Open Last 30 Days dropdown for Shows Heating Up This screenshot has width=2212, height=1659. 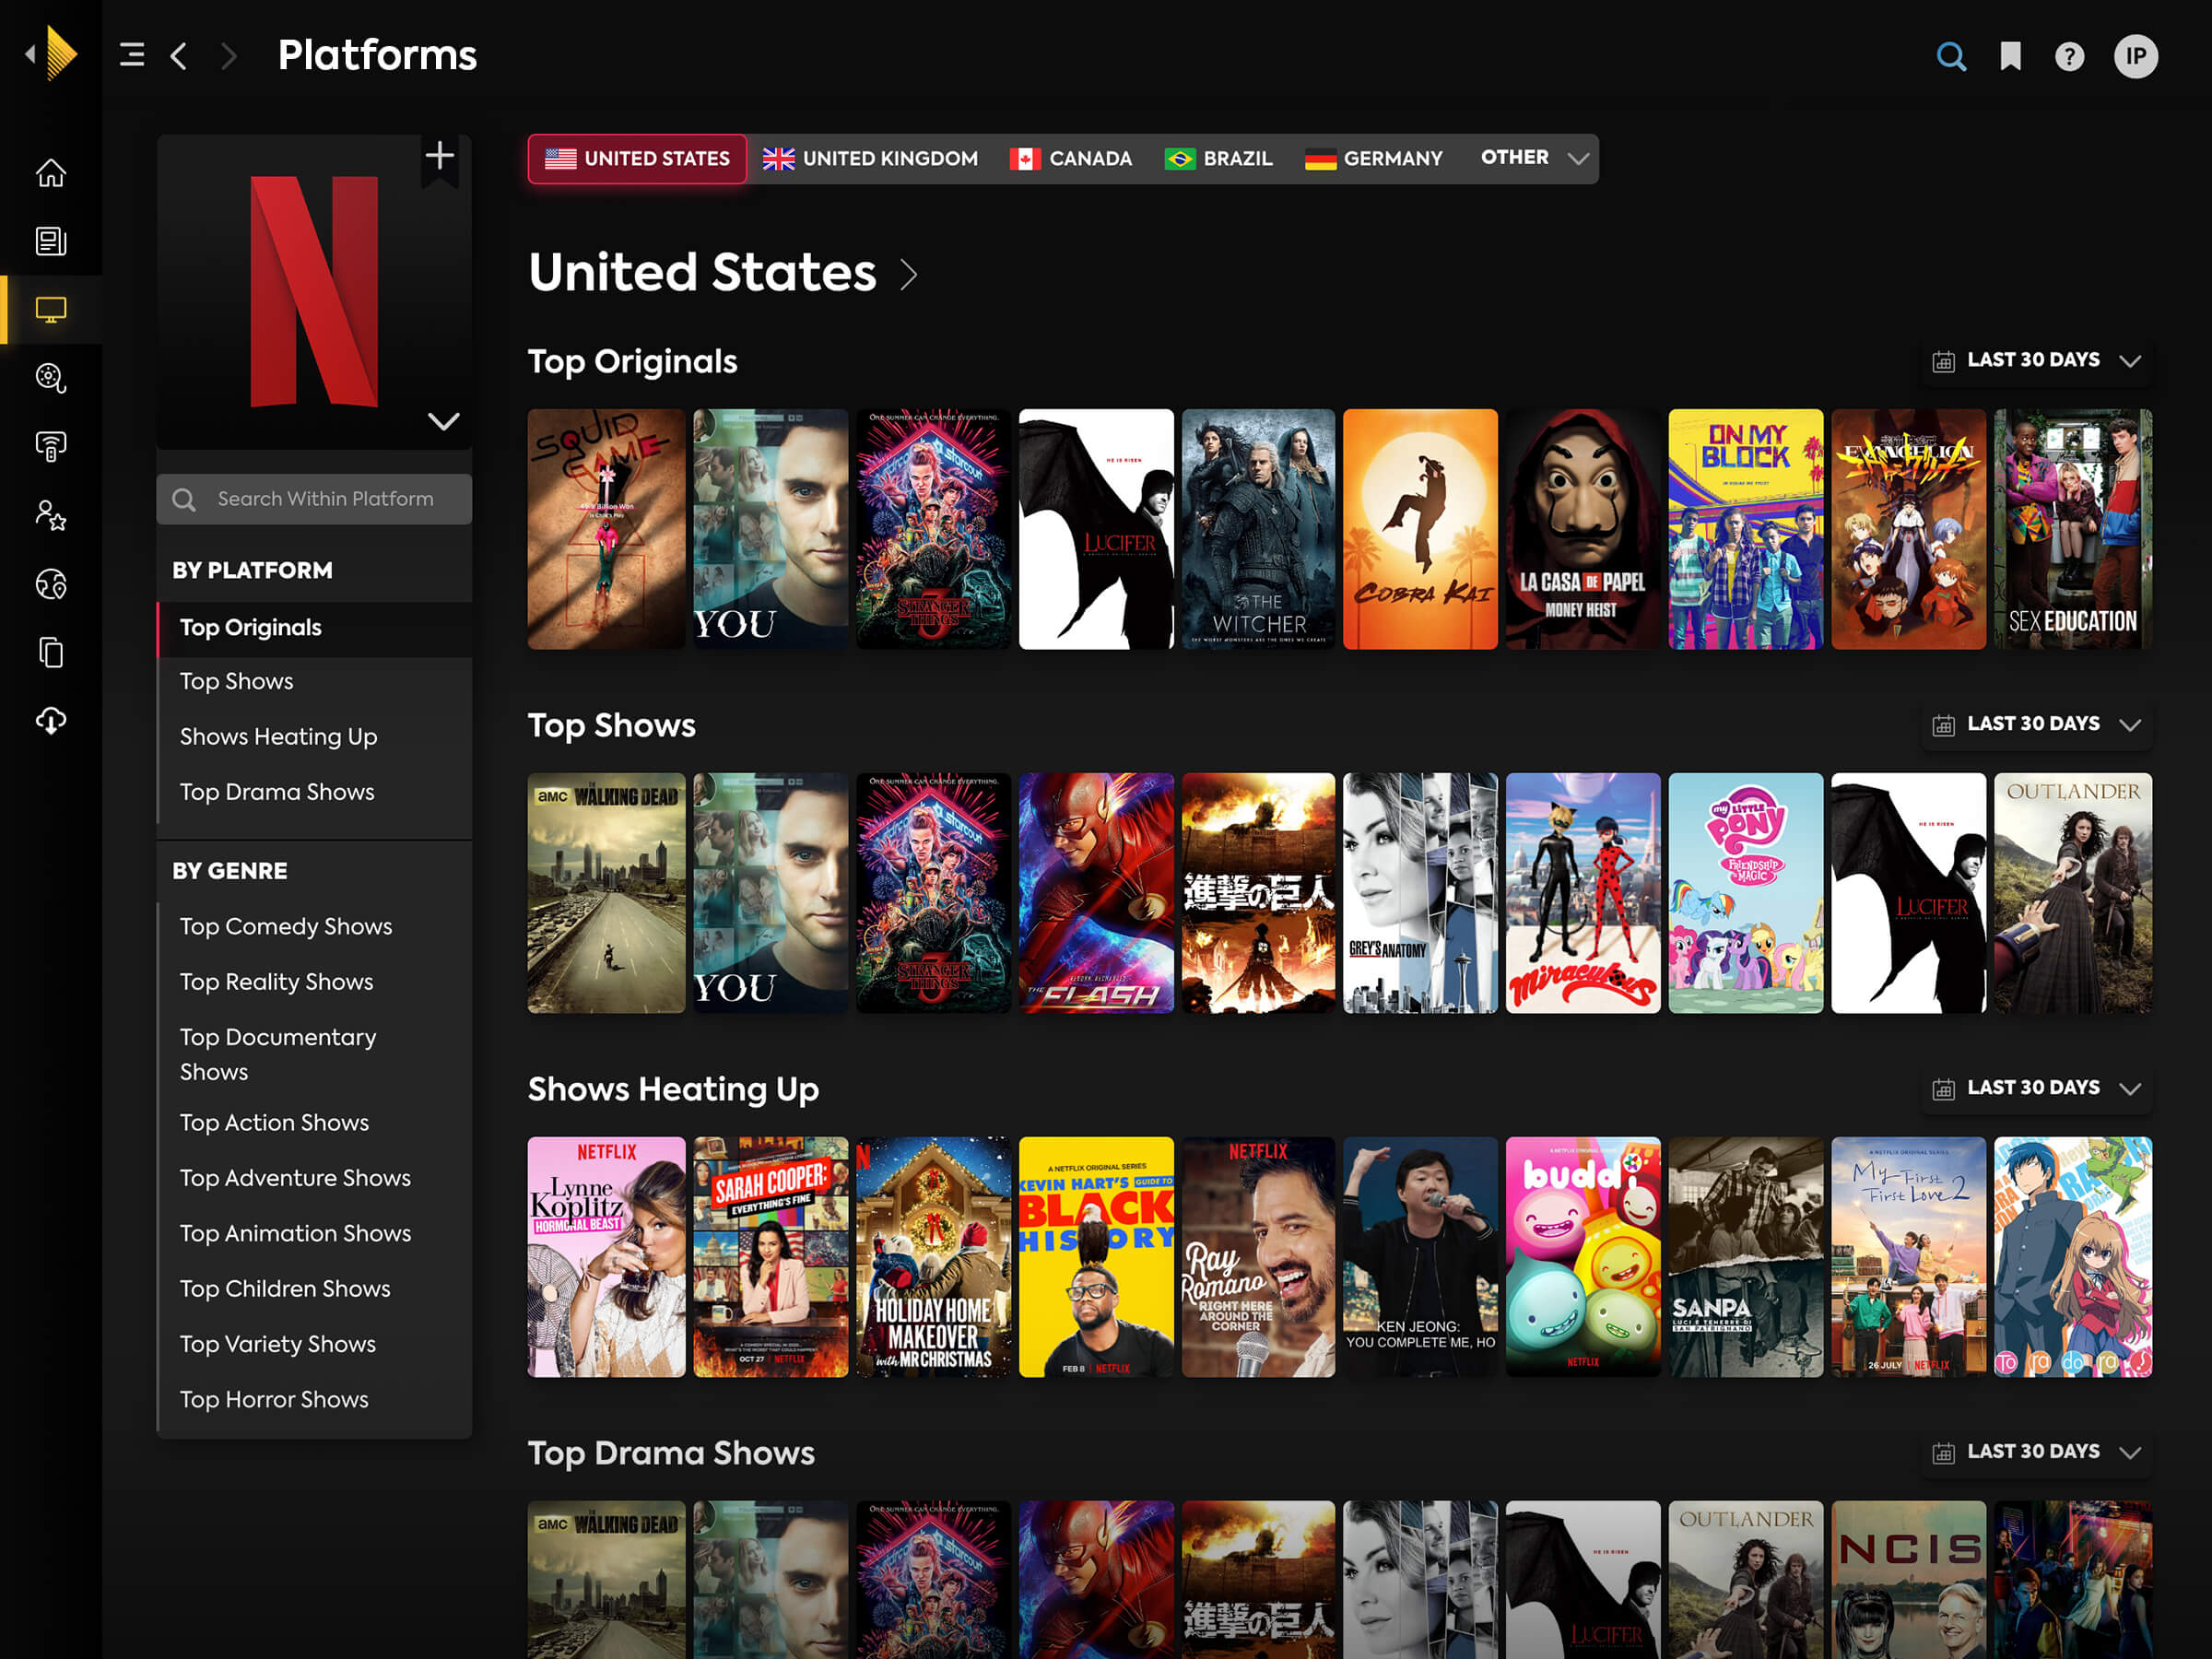point(2036,1088)
